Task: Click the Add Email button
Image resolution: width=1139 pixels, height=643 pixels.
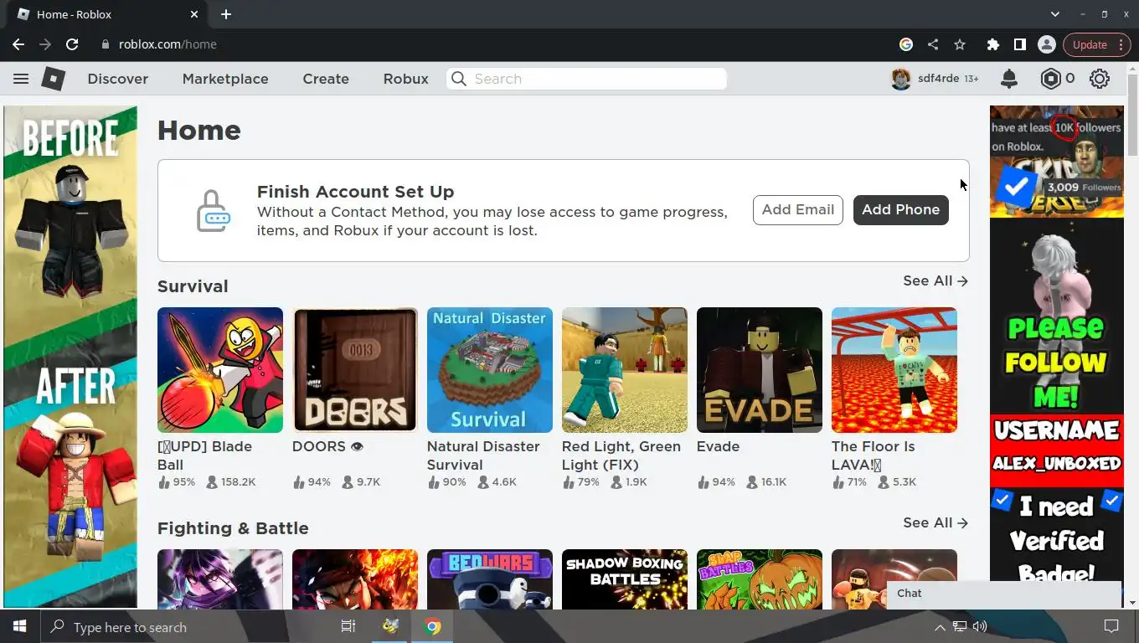Action: pyautogui.click(x=798, y=210)
